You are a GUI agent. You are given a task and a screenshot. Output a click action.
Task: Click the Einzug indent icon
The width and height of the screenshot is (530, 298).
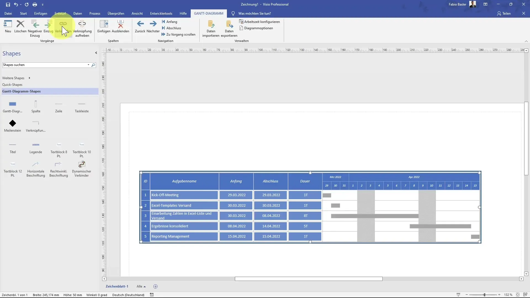48,26
